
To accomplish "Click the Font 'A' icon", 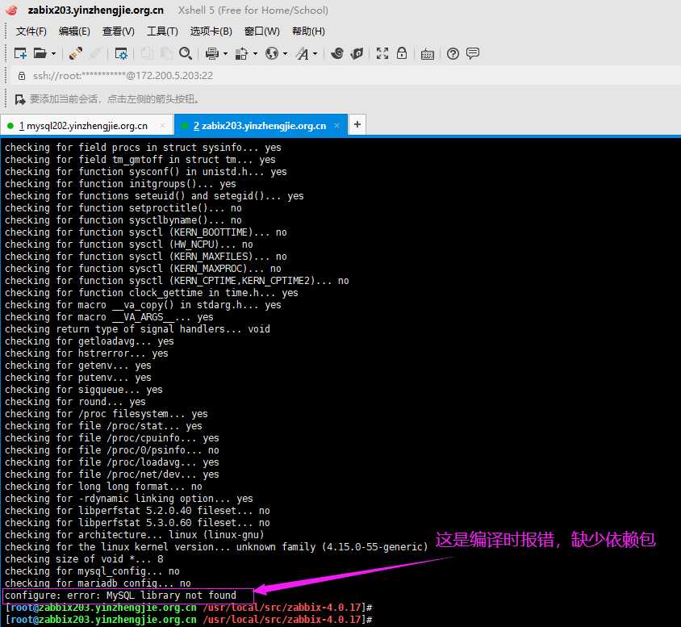I will 303,53.
